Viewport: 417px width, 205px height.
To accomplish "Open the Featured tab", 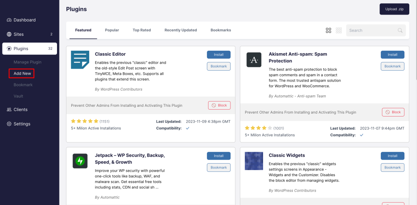I will (x=83, y=30).
